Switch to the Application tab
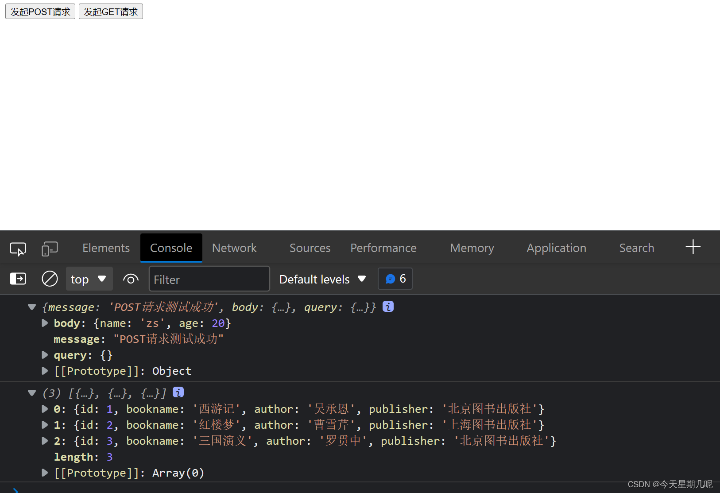Screen dimensions: 720x493 pos(556,248)
